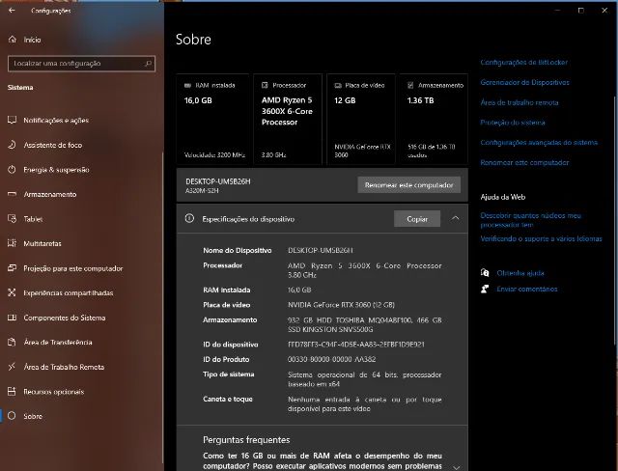Open Descobrir quantos núcleos link

point(530,220)
